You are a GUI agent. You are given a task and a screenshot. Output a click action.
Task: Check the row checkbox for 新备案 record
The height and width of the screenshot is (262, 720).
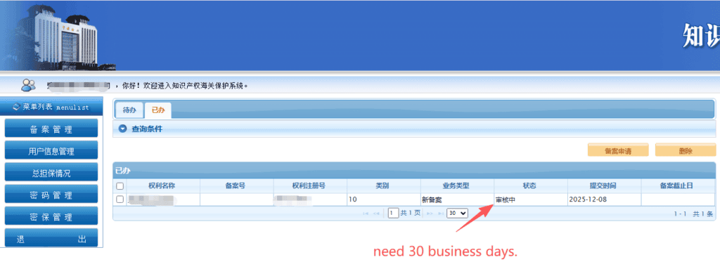(120, 199)
